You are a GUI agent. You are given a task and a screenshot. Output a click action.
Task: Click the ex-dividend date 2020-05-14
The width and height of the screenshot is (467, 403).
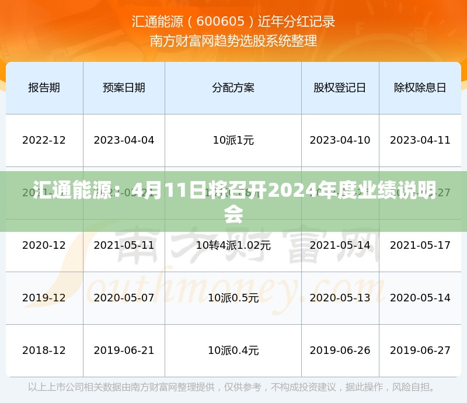[420, 298]
